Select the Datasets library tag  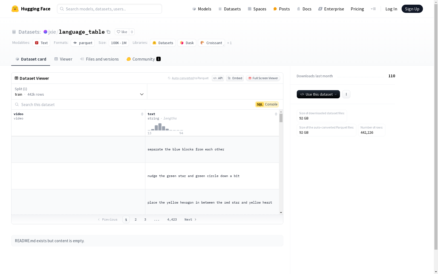tap(163, 43)
